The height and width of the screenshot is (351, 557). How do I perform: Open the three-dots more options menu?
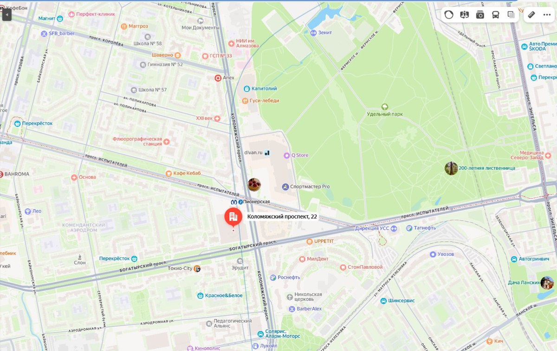tap(546, 15)
